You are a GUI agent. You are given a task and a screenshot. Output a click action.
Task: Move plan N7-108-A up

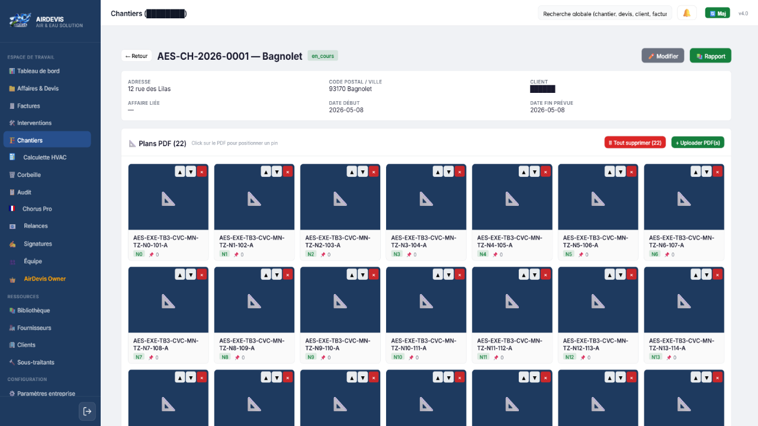(180, 275)
